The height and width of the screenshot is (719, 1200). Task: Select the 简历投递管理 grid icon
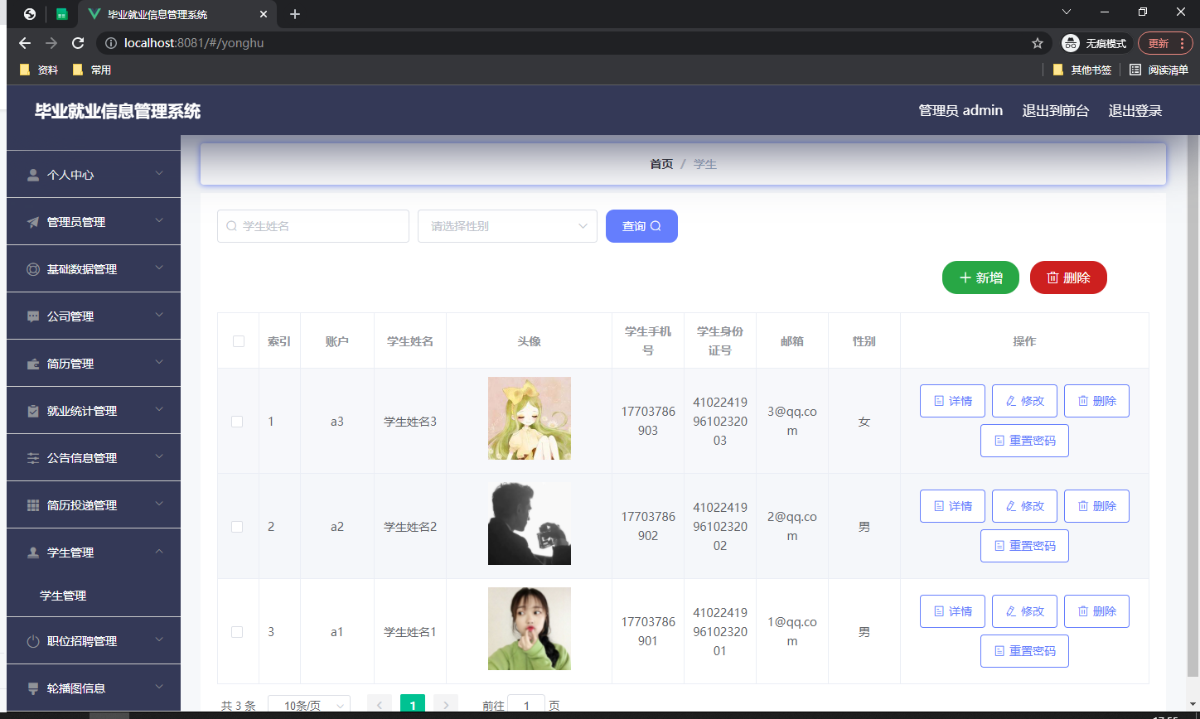pos(33,504)
